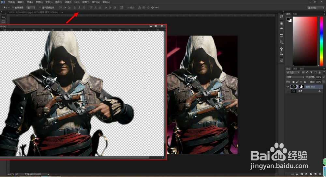This screenshot has height=177, width=326.
Task: Switch to 路径 paths tab
Action: (302, 69)
